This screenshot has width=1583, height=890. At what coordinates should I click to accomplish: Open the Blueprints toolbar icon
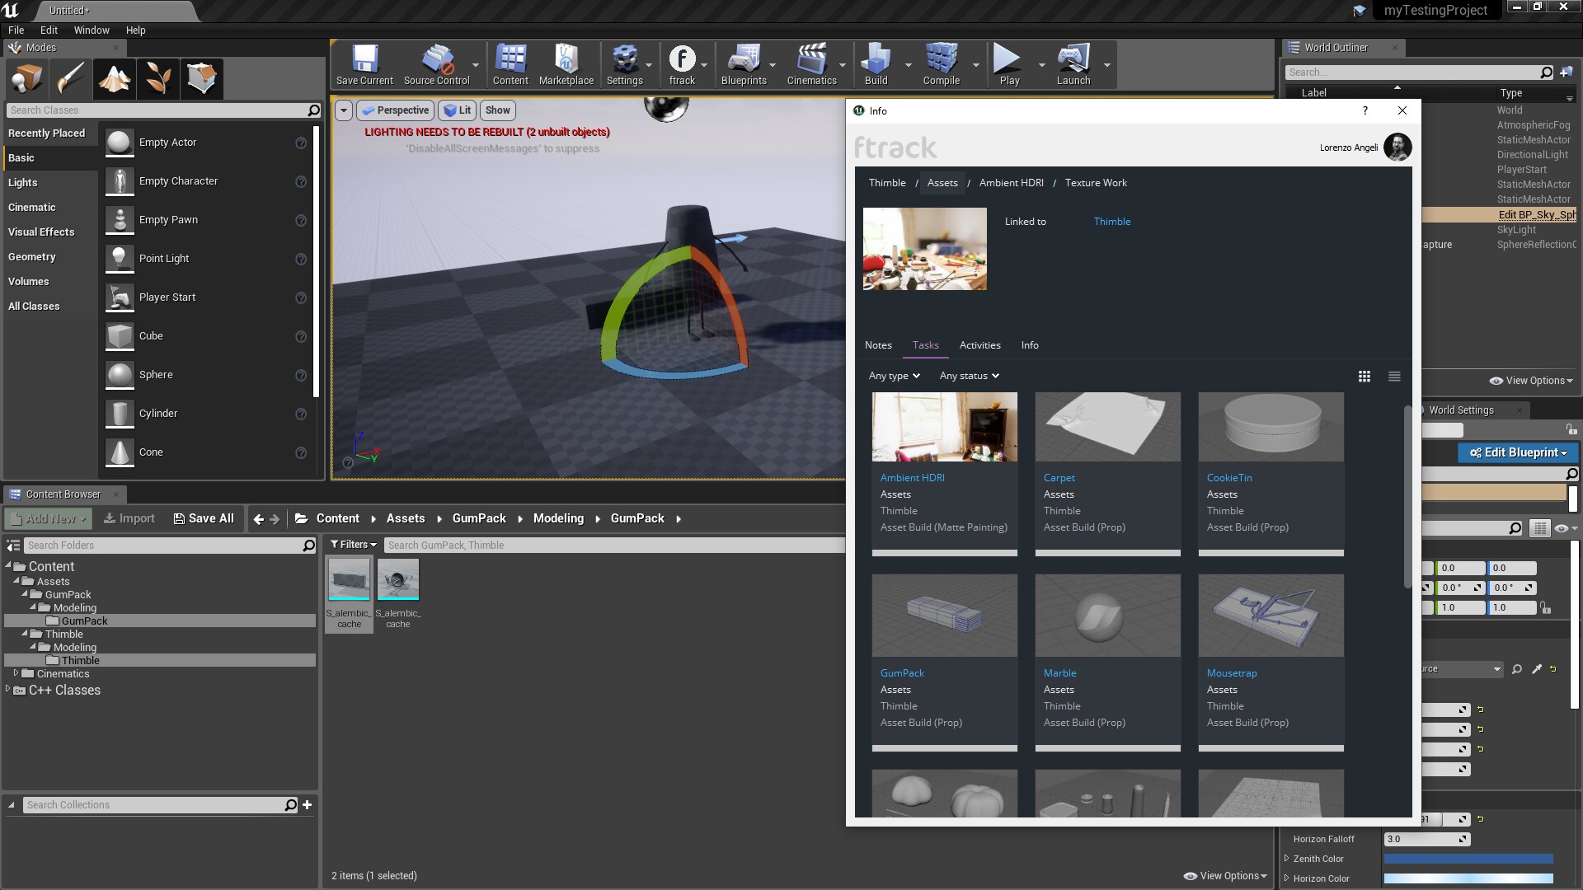pos(745,59)
